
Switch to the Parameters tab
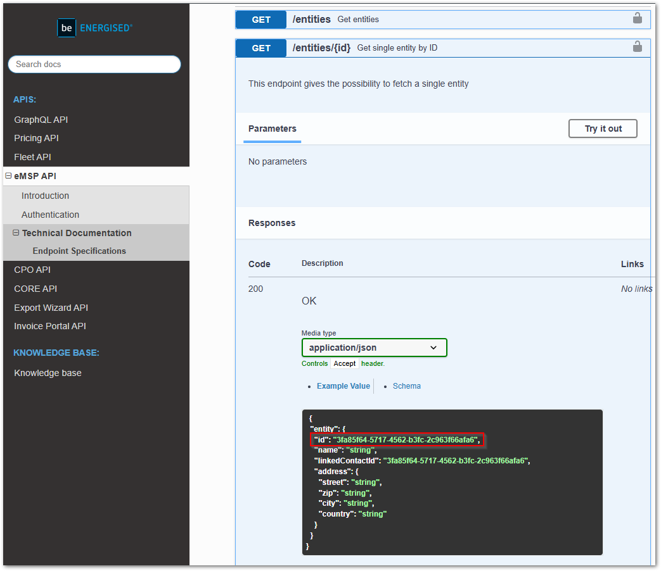coord(273,129)
